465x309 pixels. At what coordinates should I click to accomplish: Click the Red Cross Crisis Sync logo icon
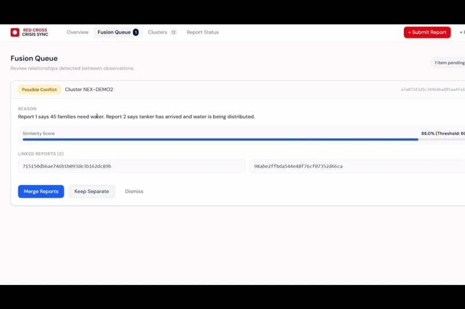15,32
